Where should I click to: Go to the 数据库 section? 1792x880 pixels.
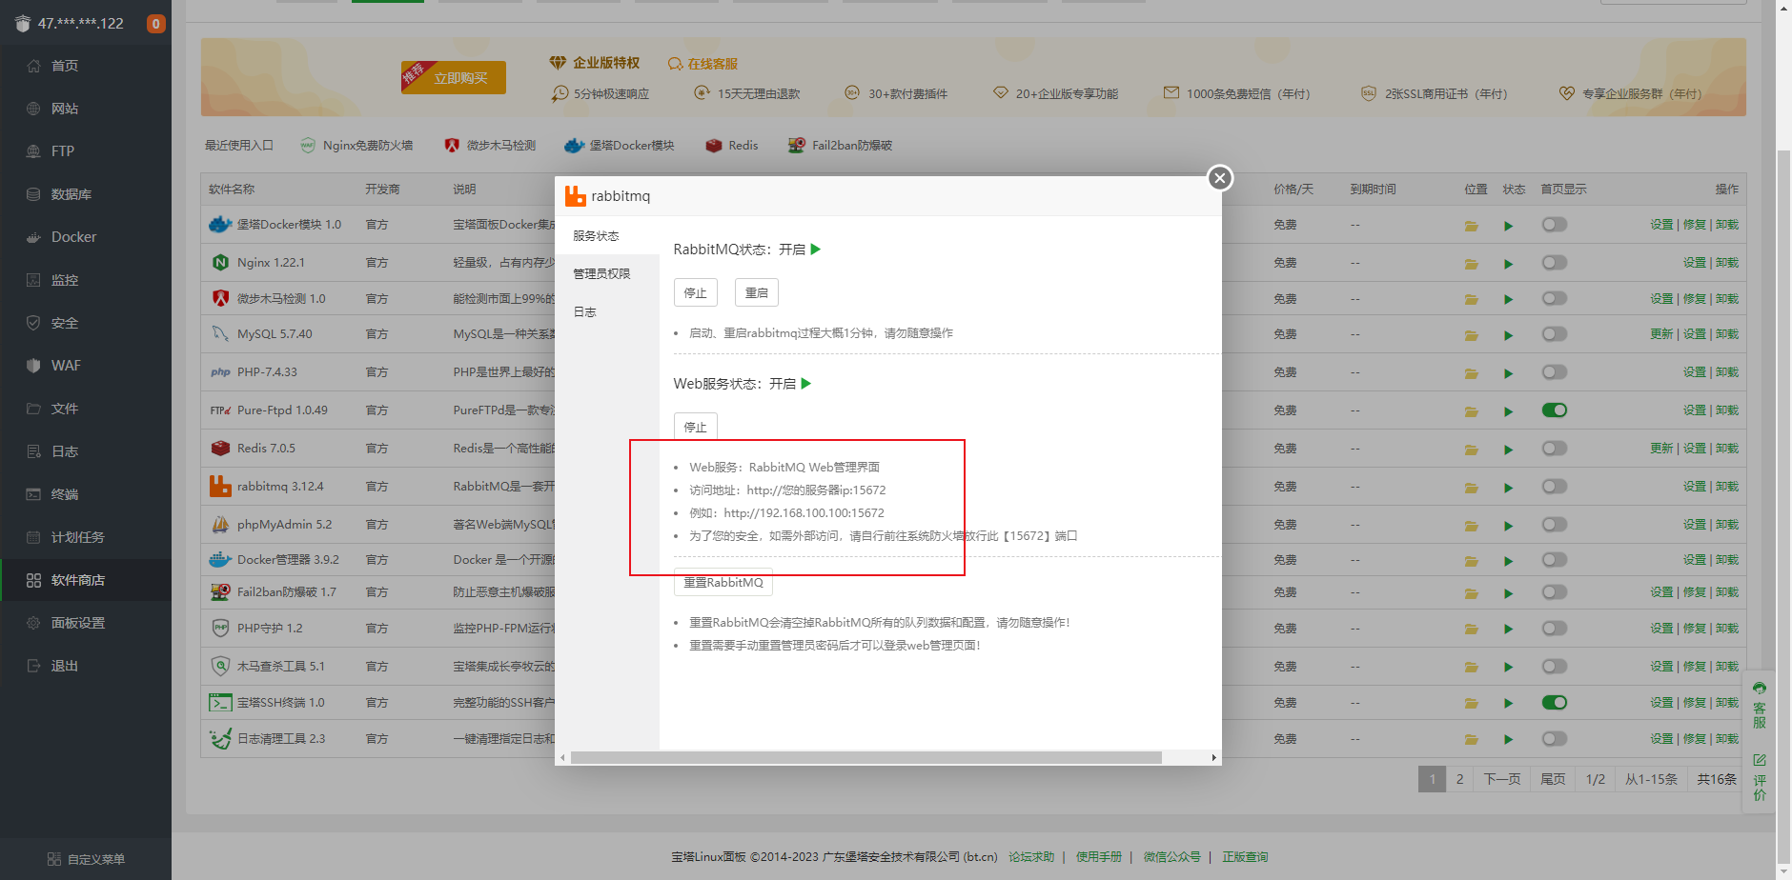click(71, 194)
